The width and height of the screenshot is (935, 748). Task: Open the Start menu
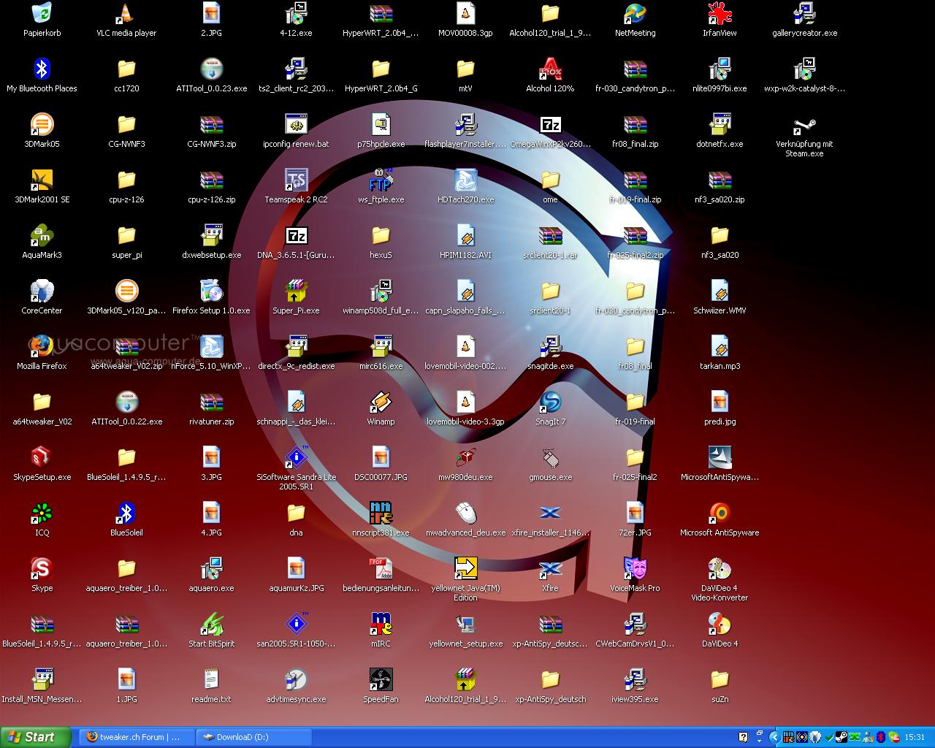[35, 737]
